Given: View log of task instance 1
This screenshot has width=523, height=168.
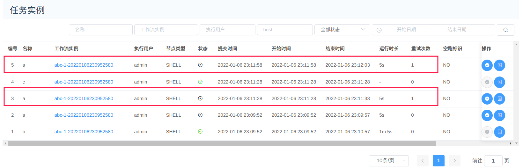Looking at the screenshot, I should (x=499, y=132).
